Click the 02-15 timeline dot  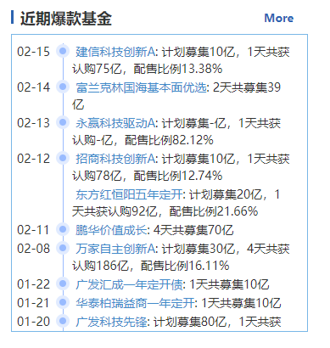(63, 51)
